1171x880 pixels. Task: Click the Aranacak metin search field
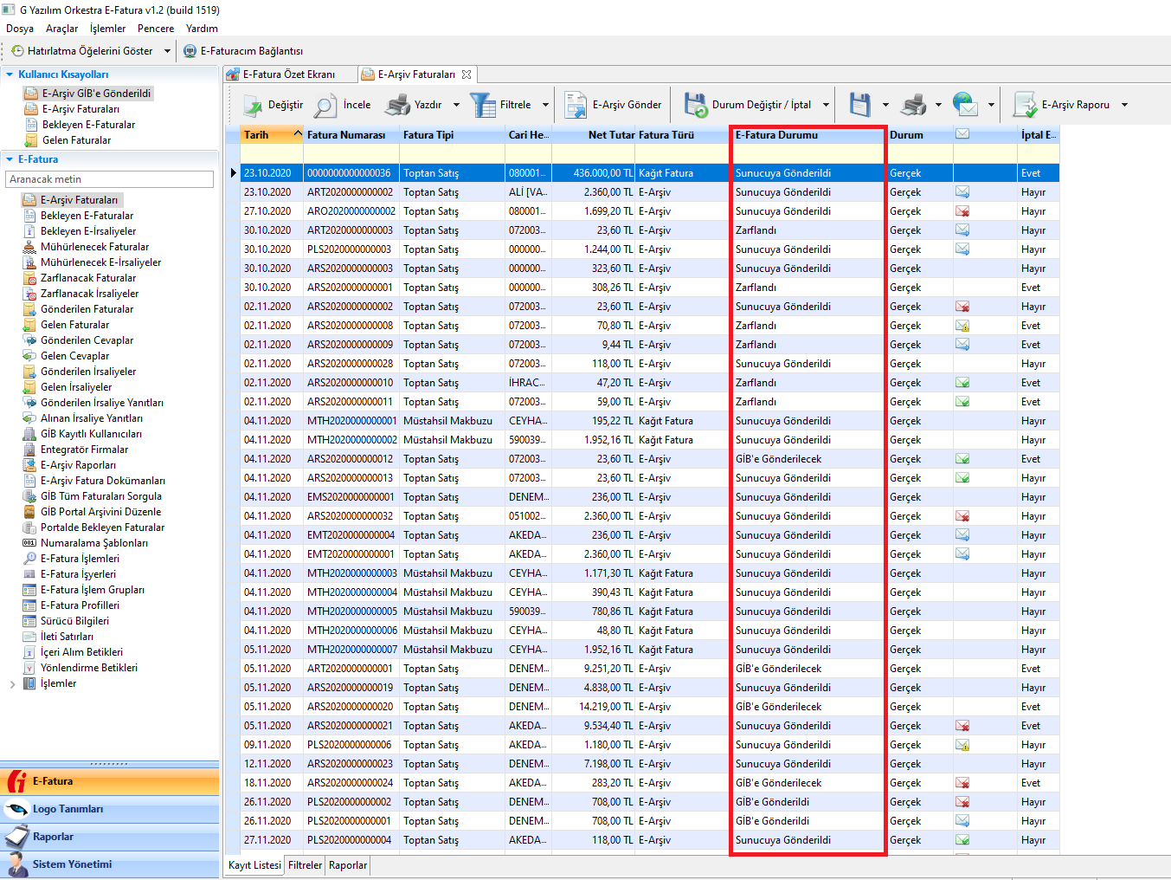coord(109,179)
